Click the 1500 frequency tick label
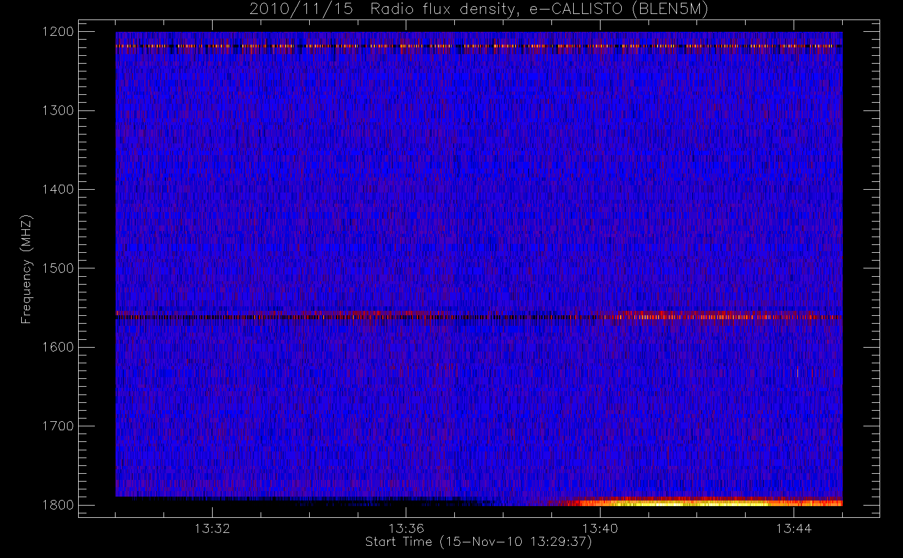Screen dimensions: 903x558 pos(59,268)
